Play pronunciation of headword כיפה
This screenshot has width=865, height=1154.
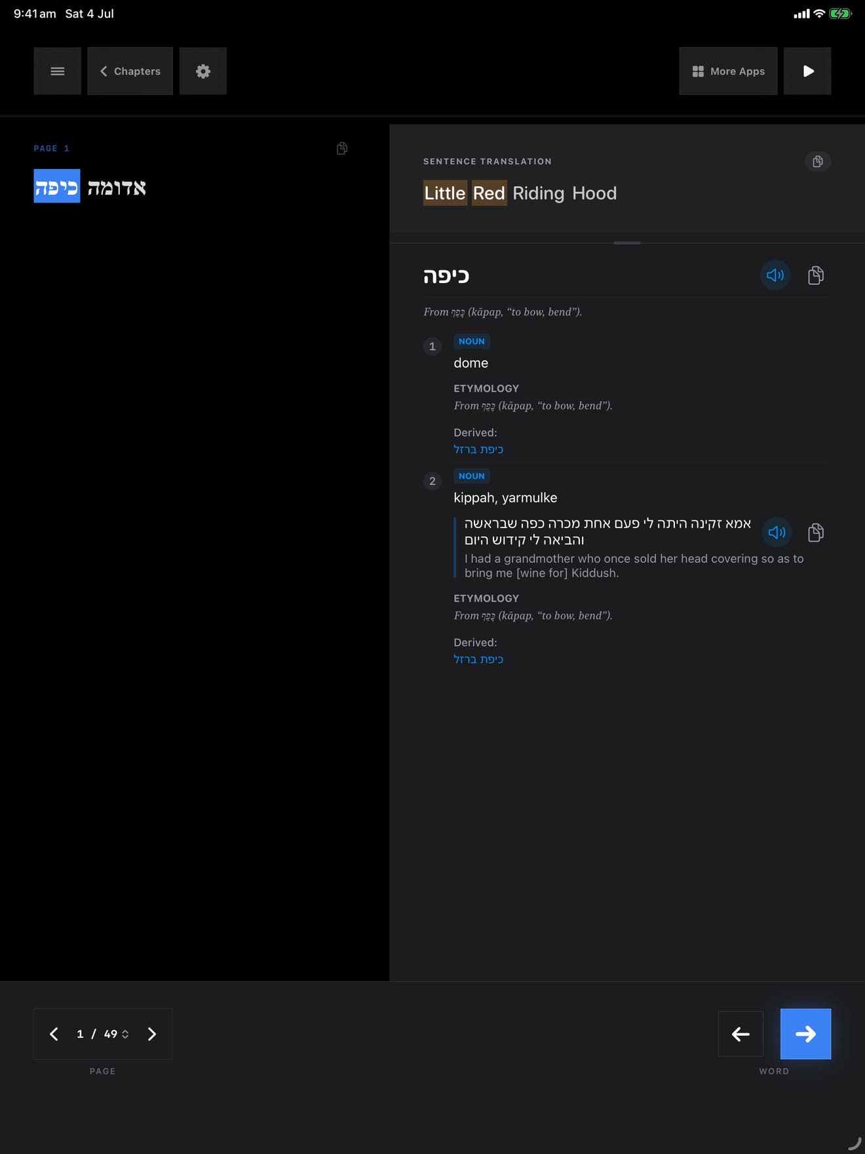click(x=775, y=275)
